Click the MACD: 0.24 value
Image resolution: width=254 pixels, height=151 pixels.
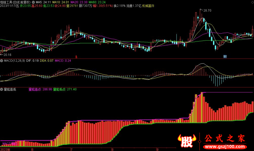click(x=63, y=61)
